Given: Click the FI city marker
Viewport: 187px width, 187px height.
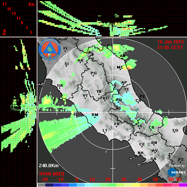Looking at the screenshot, I should click(65, 51).
